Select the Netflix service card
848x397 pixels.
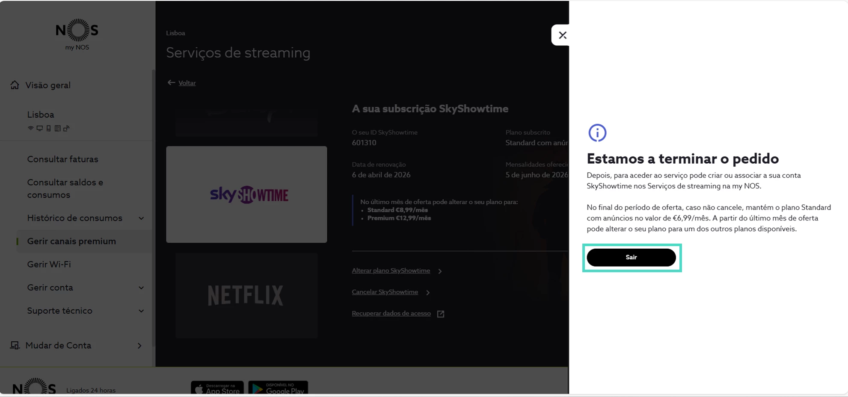click(246, 295)
